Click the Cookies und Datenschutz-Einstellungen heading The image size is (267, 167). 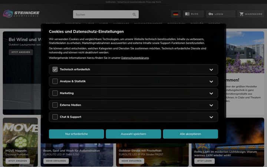[x=86, y=32]
